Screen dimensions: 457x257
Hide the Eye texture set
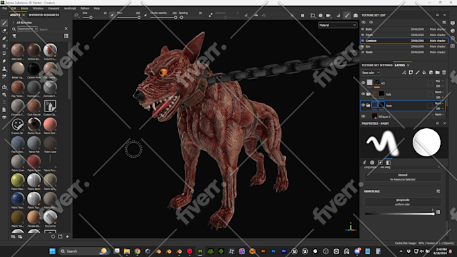363,46
